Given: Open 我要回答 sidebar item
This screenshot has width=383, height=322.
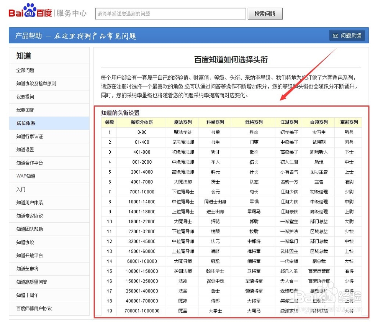Looking at the screenshot, I should click(49, 110).
